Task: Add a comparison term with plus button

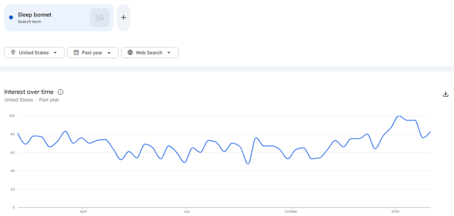Action: tap(124, 18)
